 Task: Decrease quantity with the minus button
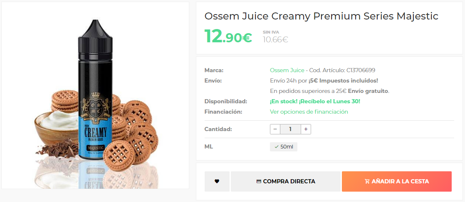[275, 129]
